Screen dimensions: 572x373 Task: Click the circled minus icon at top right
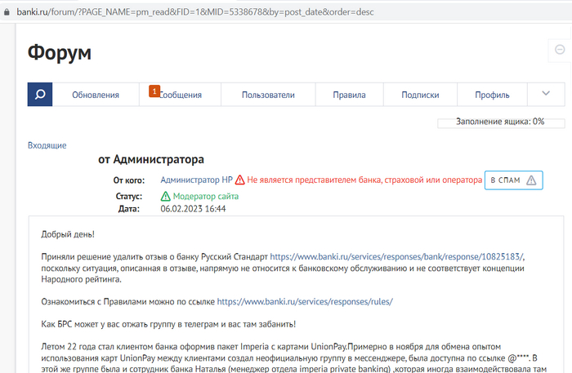coord(560,50)
